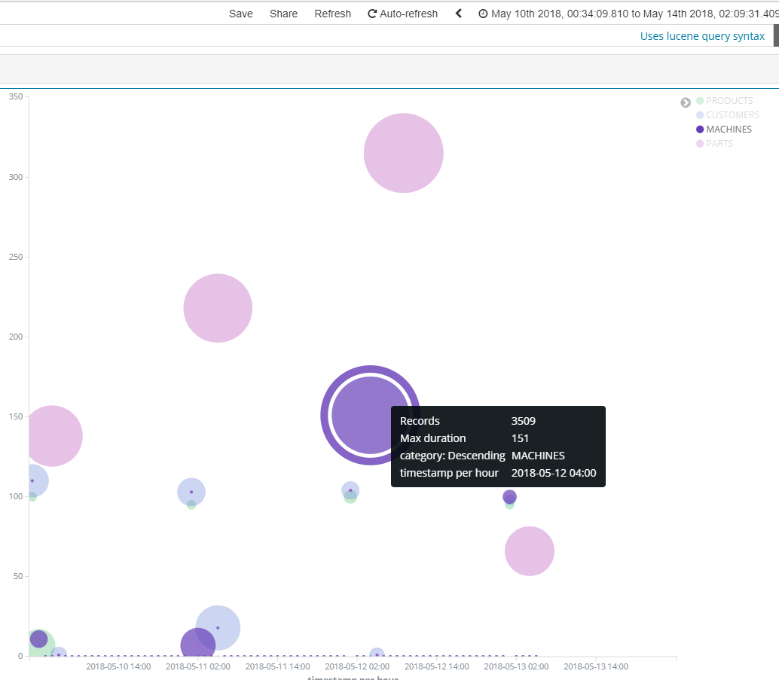Collapse the legend with the arrow icon
The height and width of the screenshot is (680, 779).
(x=686, y=102)
